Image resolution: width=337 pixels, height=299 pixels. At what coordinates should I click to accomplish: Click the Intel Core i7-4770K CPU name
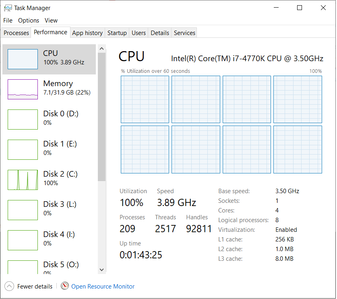(248, 59)
